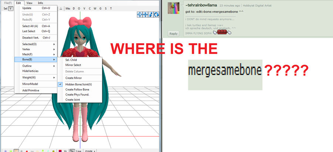The height and width of the screenshot is (152, 333).
Task: Open the Info menu
Action: point(40,3)
